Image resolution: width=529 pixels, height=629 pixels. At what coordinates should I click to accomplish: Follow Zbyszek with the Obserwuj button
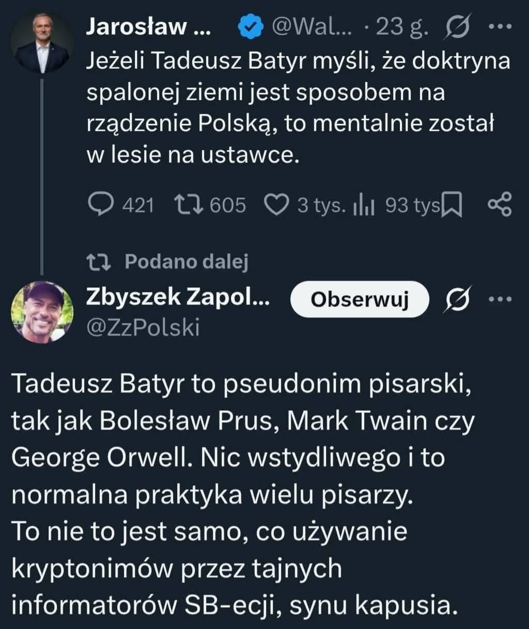tap(360, 300)
